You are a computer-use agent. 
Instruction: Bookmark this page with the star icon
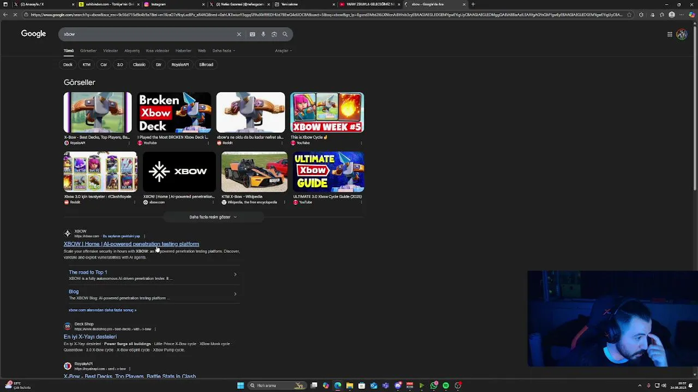pos(629,15)
